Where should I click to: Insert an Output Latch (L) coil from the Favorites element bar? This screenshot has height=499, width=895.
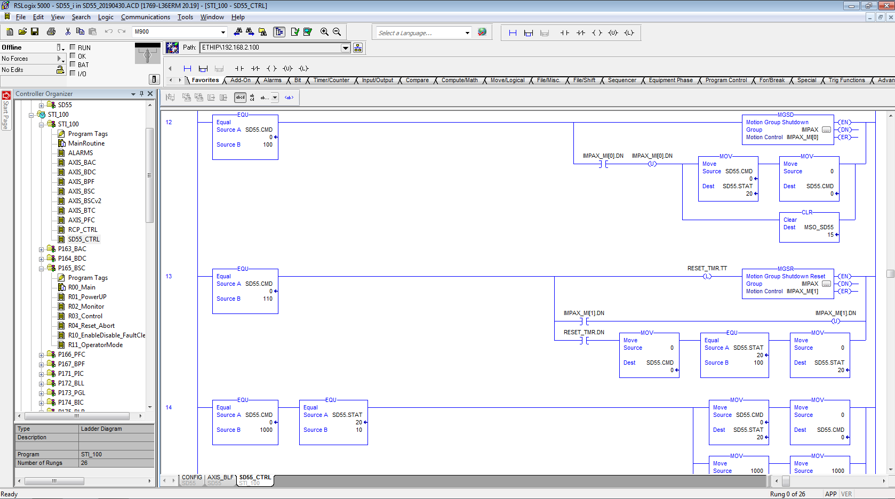point(303,69)
